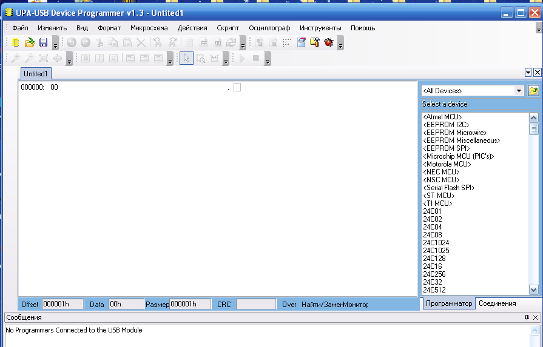Open the <All Devices> dropdown

(519, 91)
